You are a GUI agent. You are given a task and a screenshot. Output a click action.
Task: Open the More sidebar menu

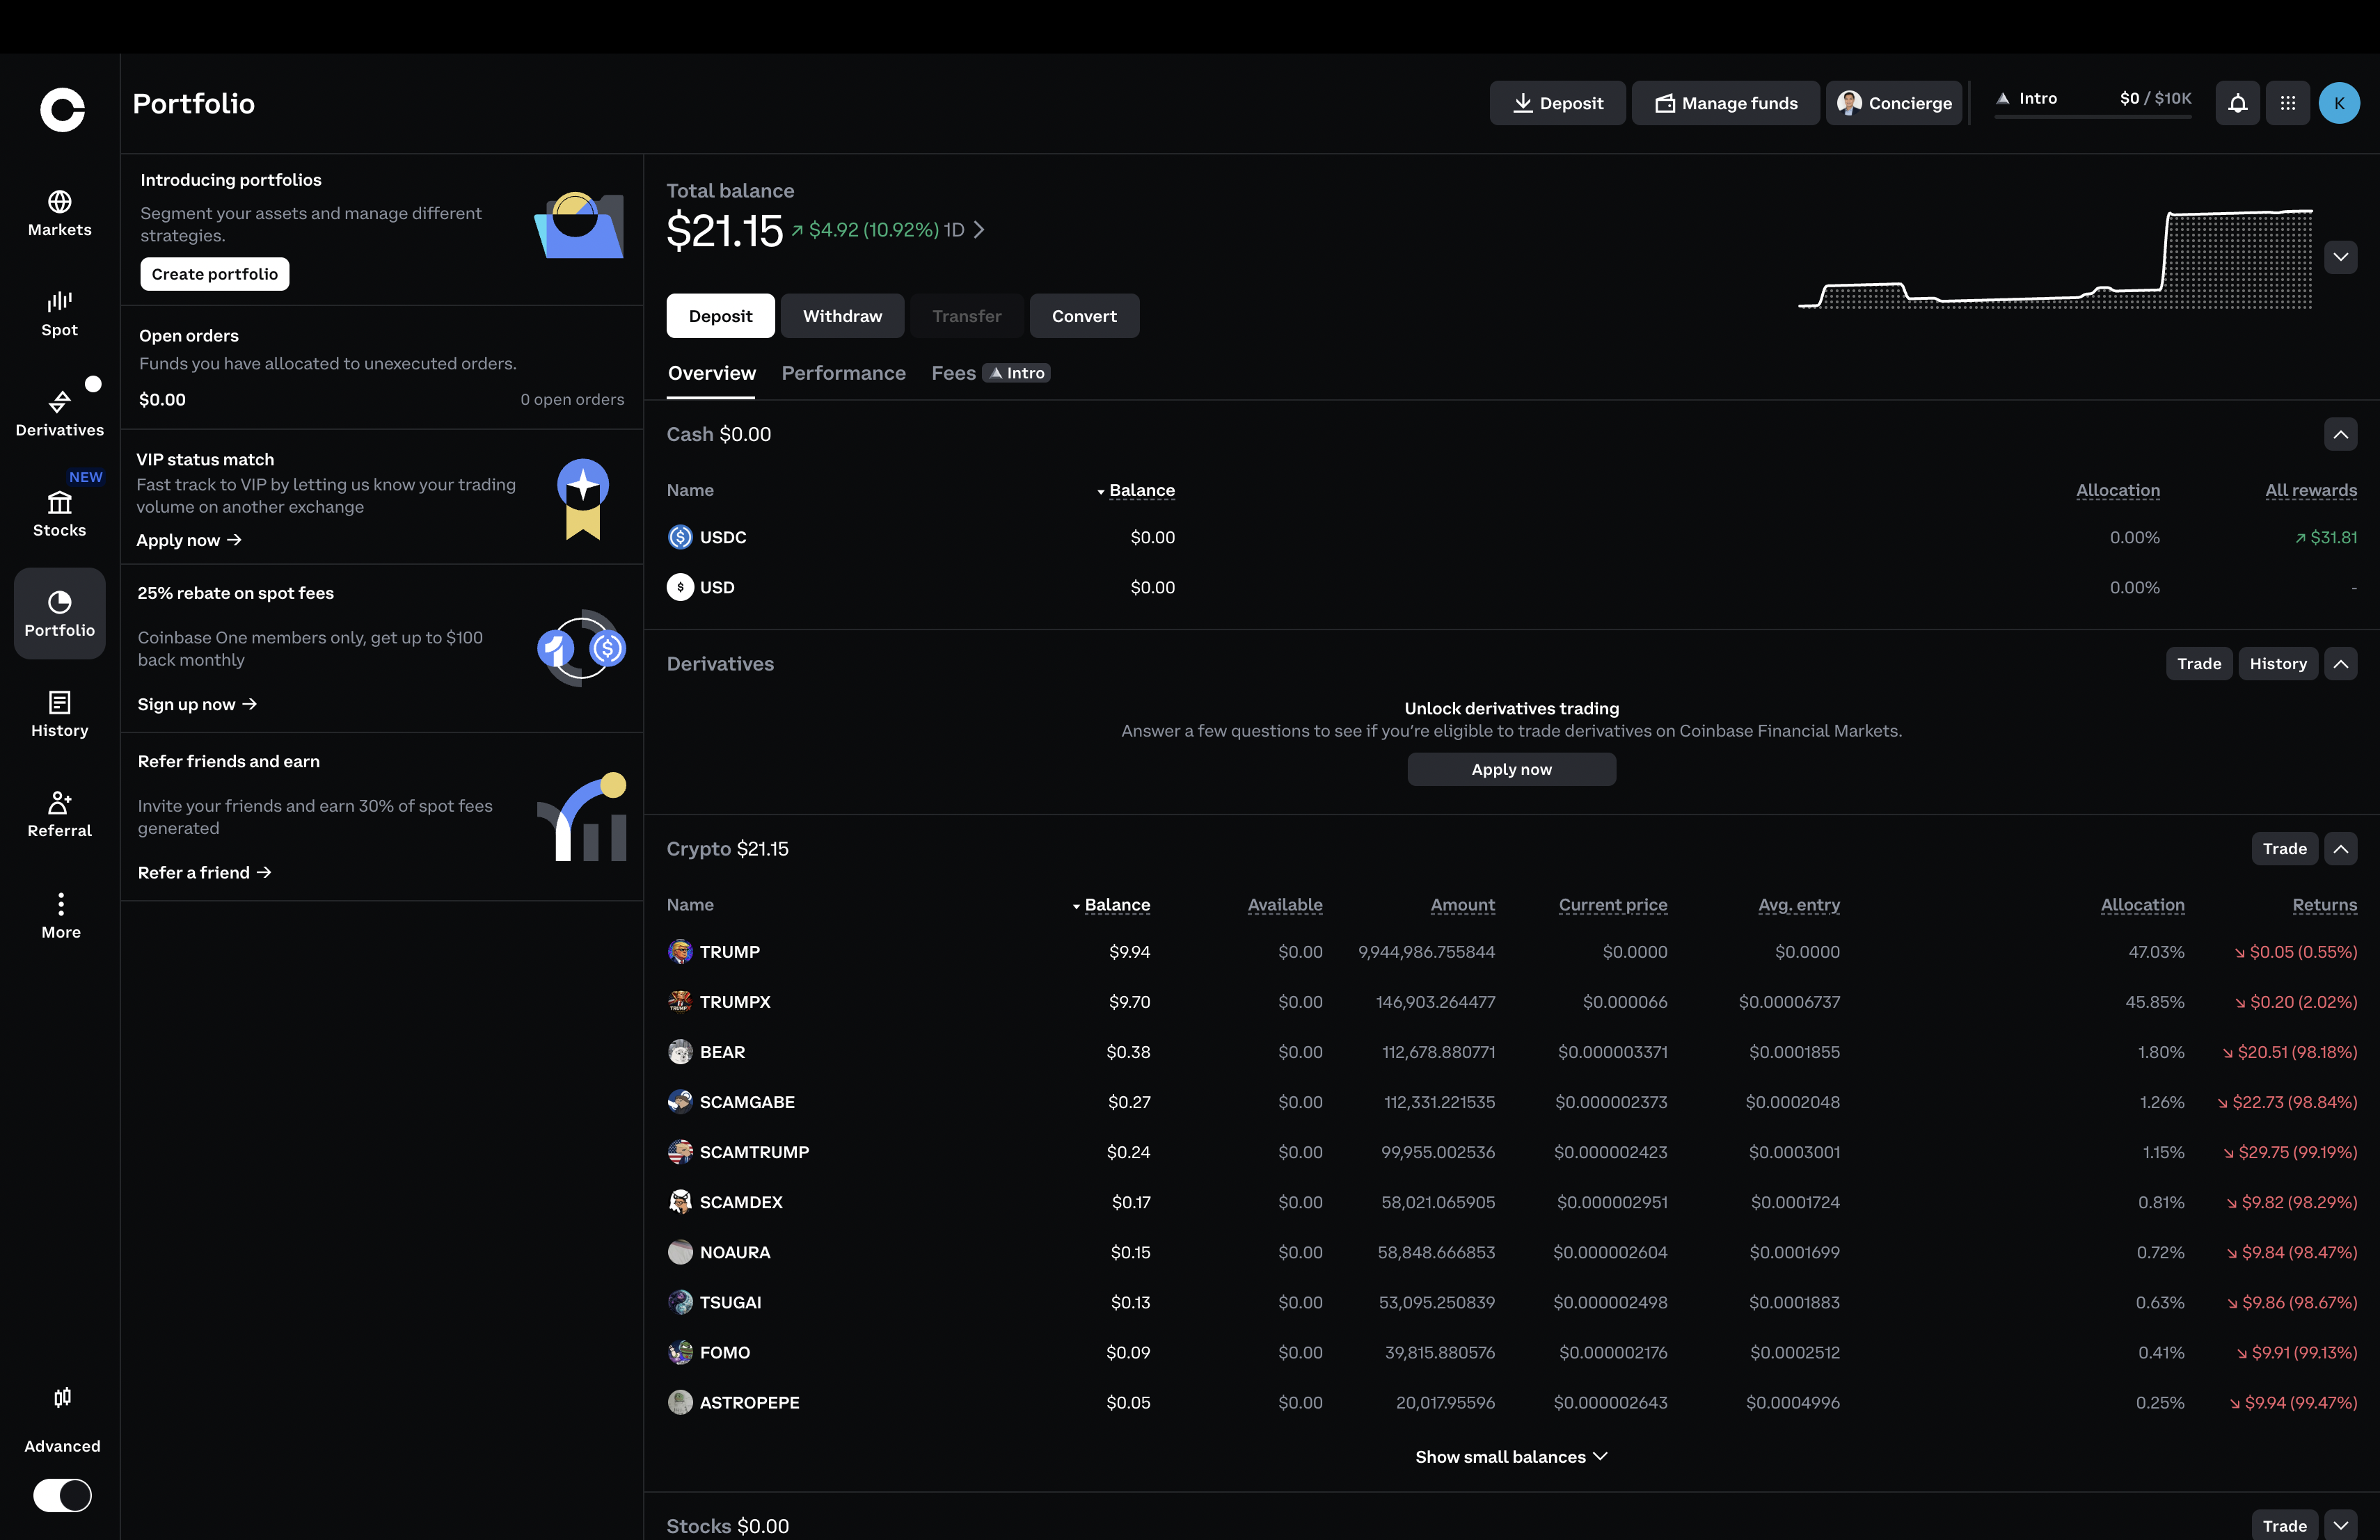pos(61,915)
